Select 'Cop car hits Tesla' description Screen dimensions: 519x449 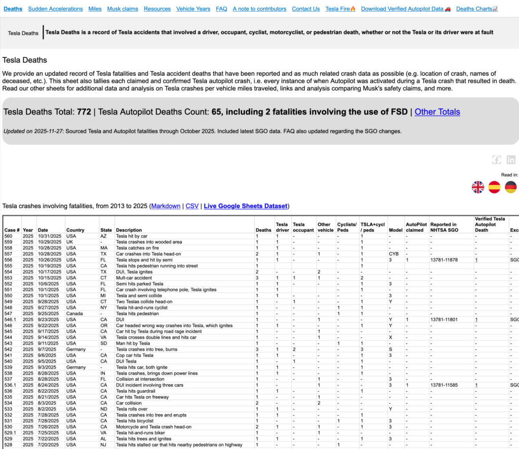pos(135,355)
